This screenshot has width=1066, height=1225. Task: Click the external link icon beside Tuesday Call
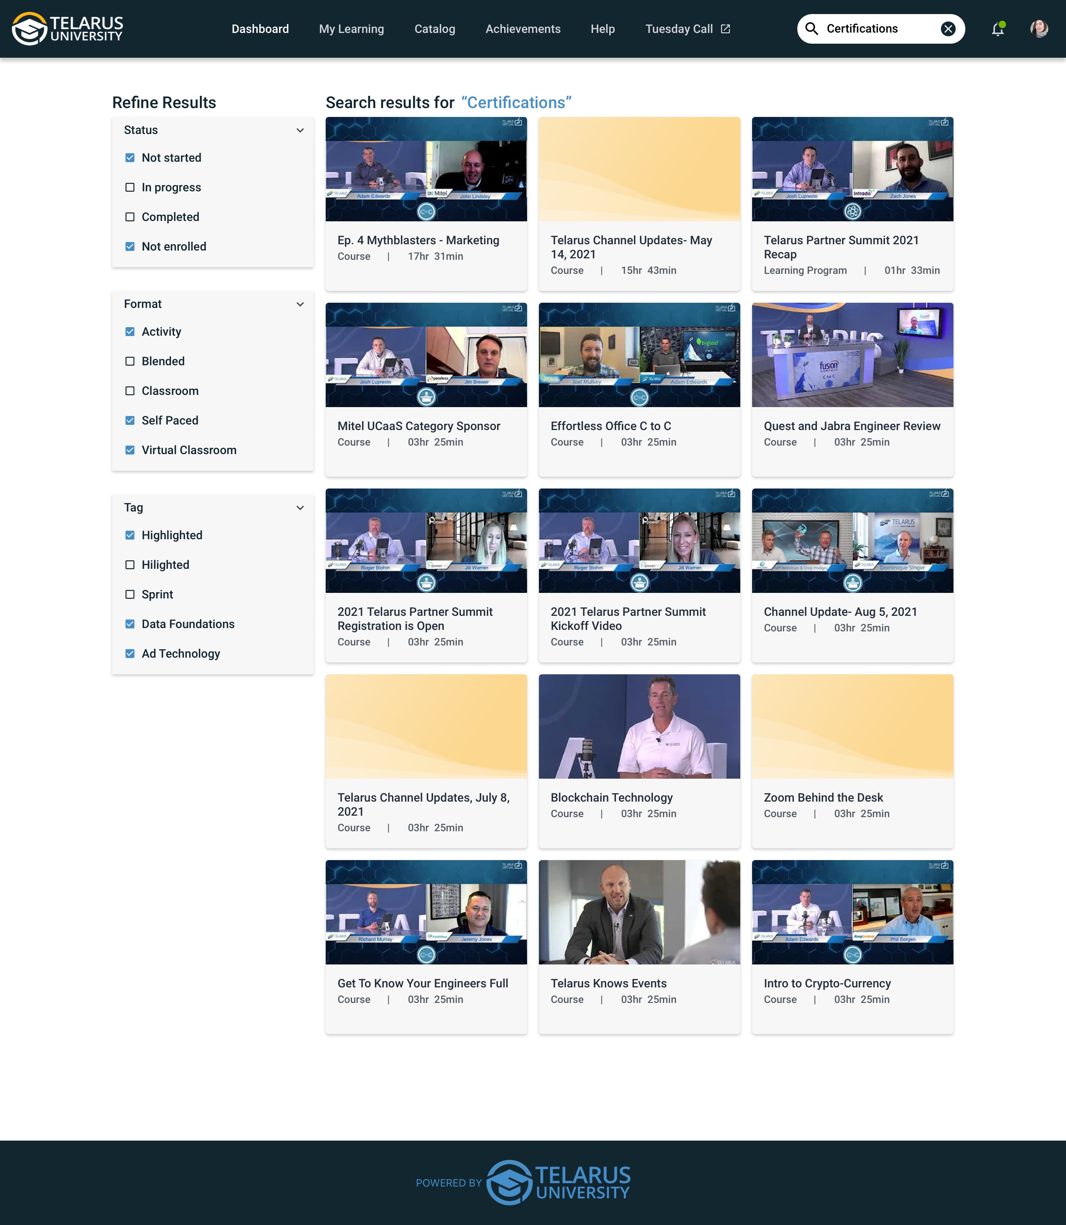(x=725, y=28)
